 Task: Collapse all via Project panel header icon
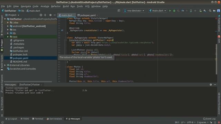(x=45, y=15)
